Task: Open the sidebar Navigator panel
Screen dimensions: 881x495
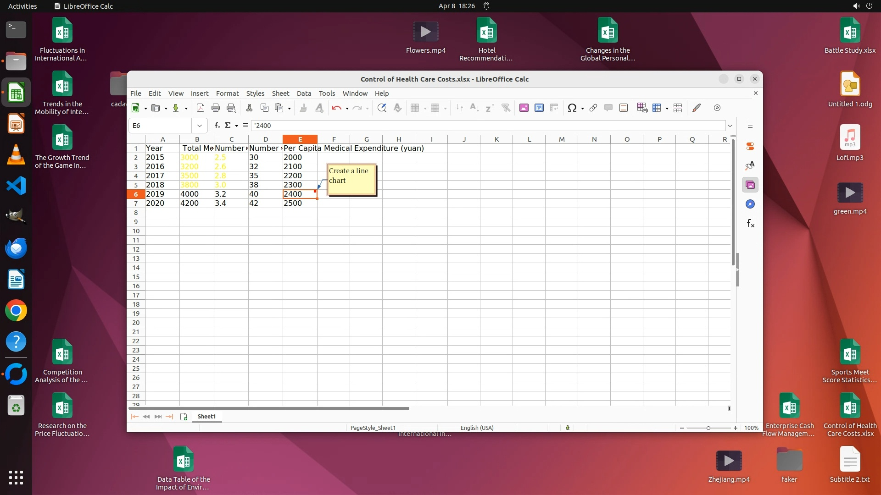Action: 750,204
